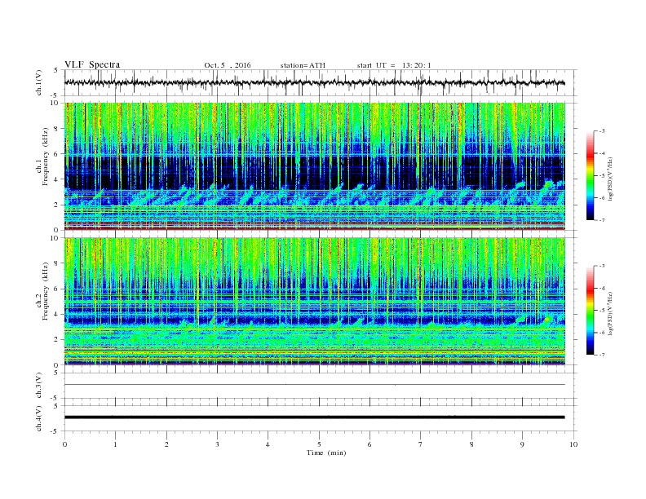Click the "9" minute tick label

click(x=522, y=444)
